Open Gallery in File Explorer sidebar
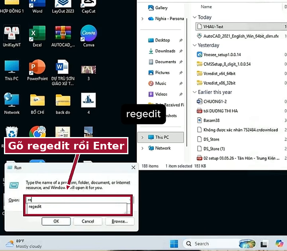The height and width of the screenshot is (251, 287). tap(158, 8)
